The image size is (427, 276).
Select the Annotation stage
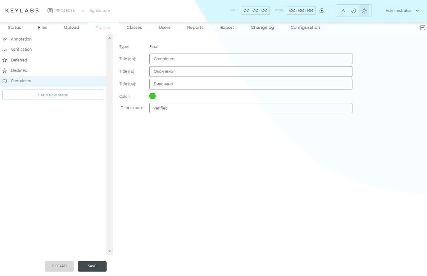click(53, 39)
